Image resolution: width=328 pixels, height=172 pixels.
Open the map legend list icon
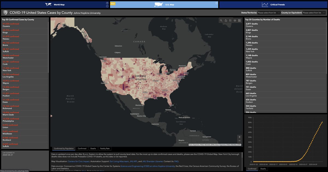click(x=230, y=20)
